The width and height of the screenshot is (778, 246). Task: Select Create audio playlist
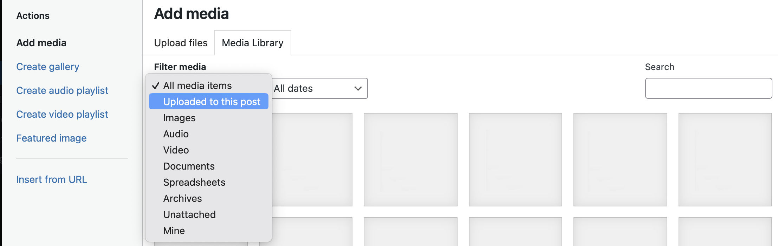(x=62, y=90)
